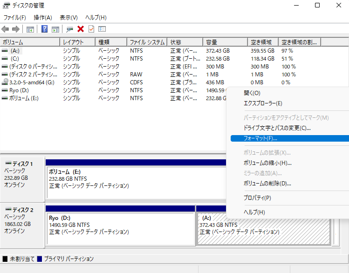The height and width of the screenshot is (273, 349).
Task: Select the Ryo (D:) volume row in list
Action: click(19, 90)
